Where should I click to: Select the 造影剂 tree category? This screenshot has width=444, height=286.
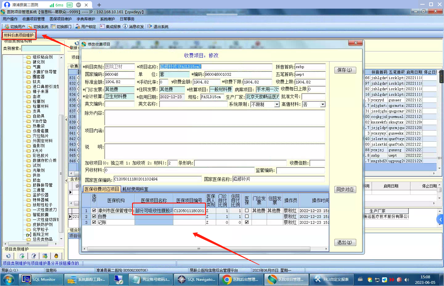coord(38,146)
